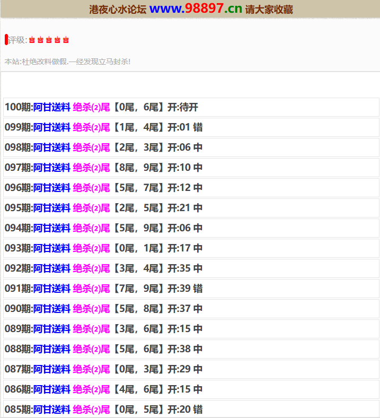
Task: Click 阿甘送料 in the 093期 row
Action: 52,248
